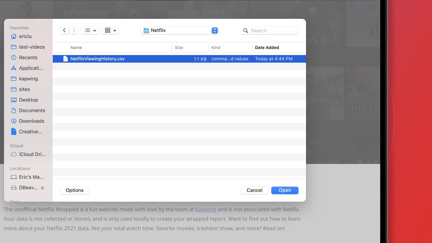This screenshot has width=432, height=243.
Task: Sort by the Name column header
Action: 76,48
